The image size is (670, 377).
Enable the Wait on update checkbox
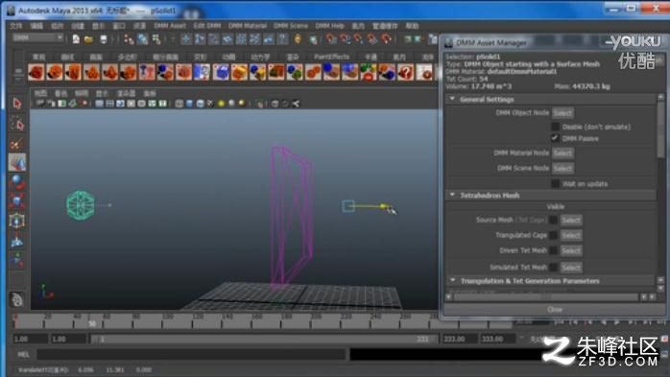pos(555,183)
